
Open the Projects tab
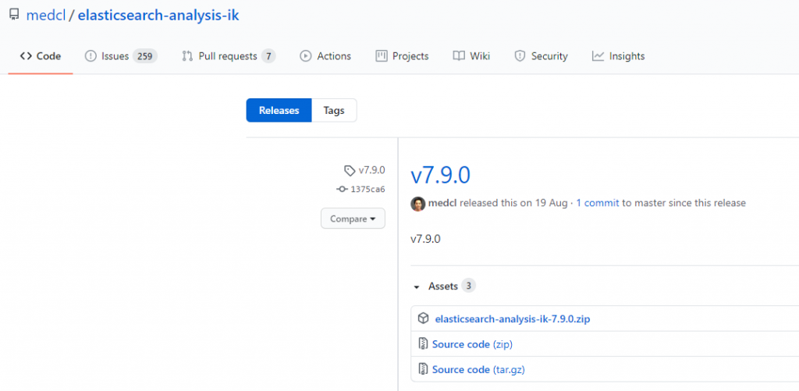[x=402, y=56]
